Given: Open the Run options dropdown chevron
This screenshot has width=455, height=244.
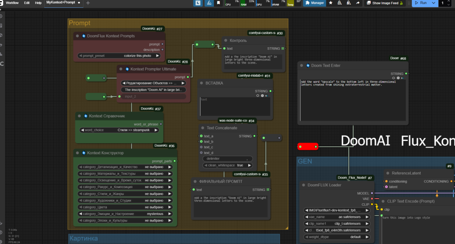Looking at the screenshot, I should [x=434, y=3].
